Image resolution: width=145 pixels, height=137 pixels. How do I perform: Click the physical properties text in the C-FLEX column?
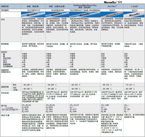[x=133, y=74]
